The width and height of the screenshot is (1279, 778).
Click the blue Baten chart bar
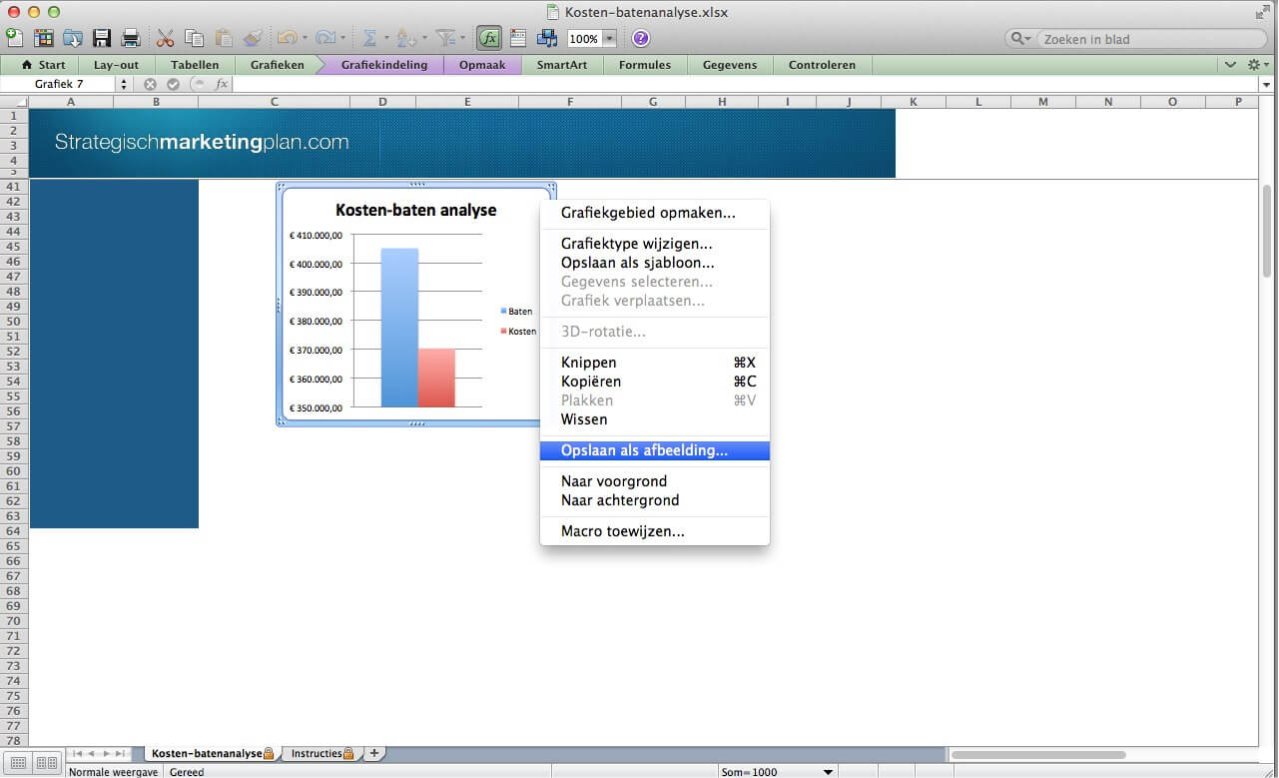click(x=399, y=328)
